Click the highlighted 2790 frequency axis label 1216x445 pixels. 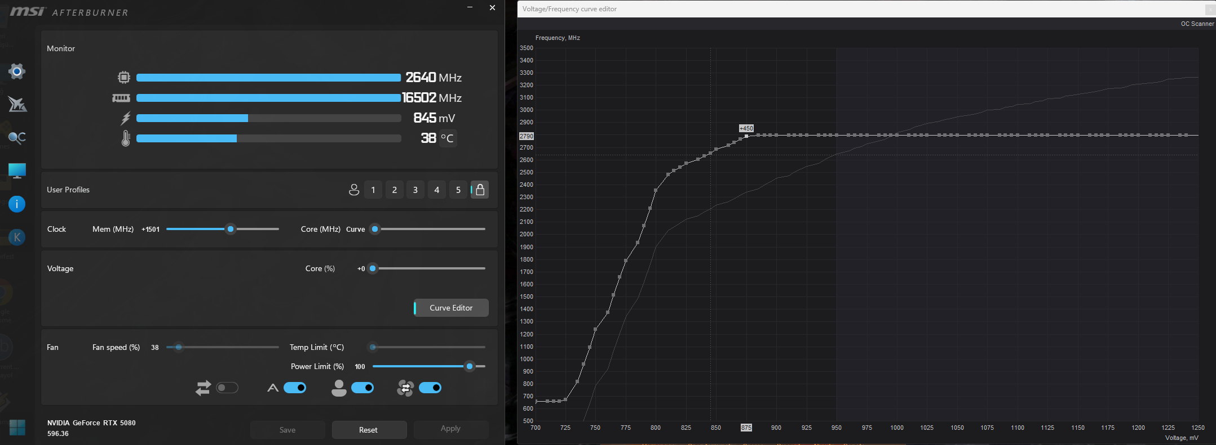527,136
